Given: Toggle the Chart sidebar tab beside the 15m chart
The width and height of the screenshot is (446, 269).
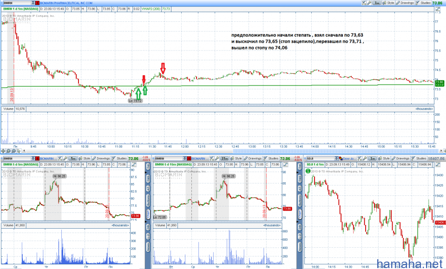Looking at the screenshot, I should click(x=300, y=214).
